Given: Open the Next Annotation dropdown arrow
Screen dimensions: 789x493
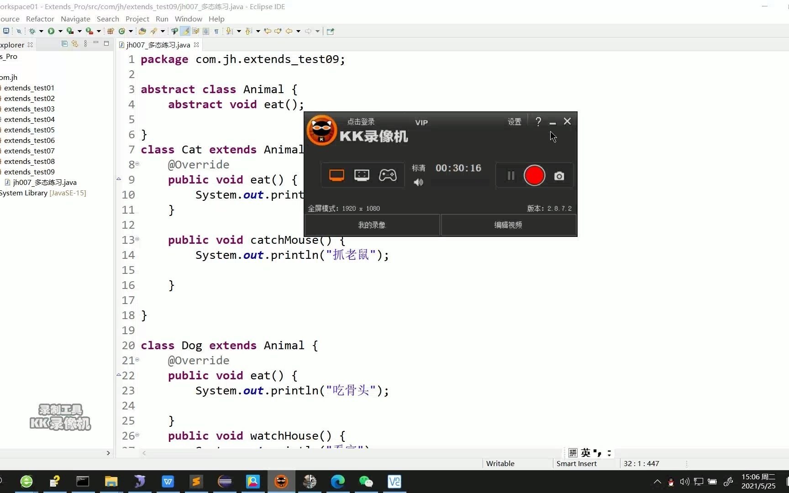Looking at the screenshot, I should 239,31.
